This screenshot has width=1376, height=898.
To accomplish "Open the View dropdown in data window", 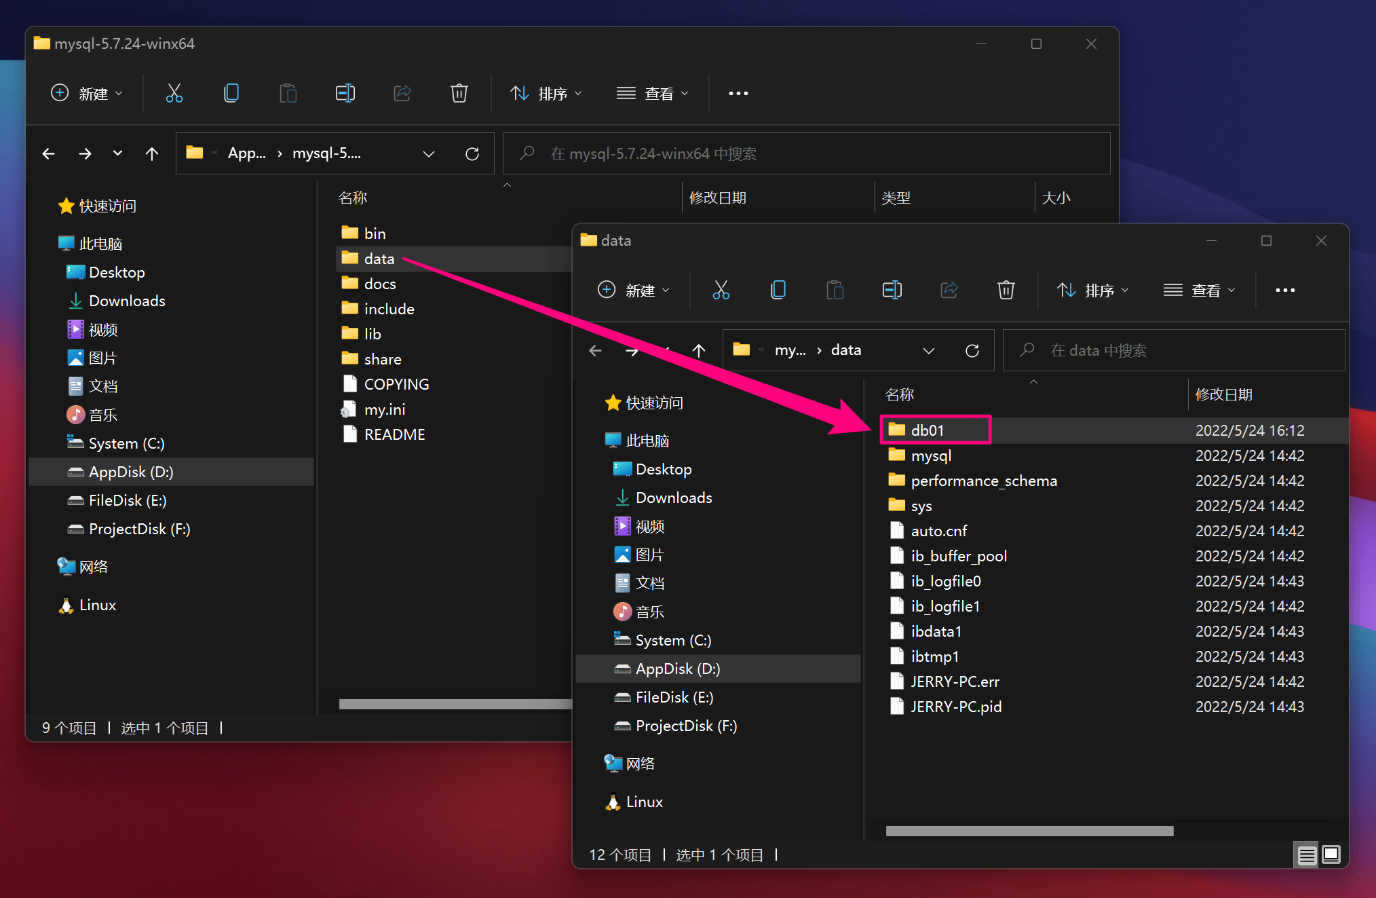I will pos(1199,291).
